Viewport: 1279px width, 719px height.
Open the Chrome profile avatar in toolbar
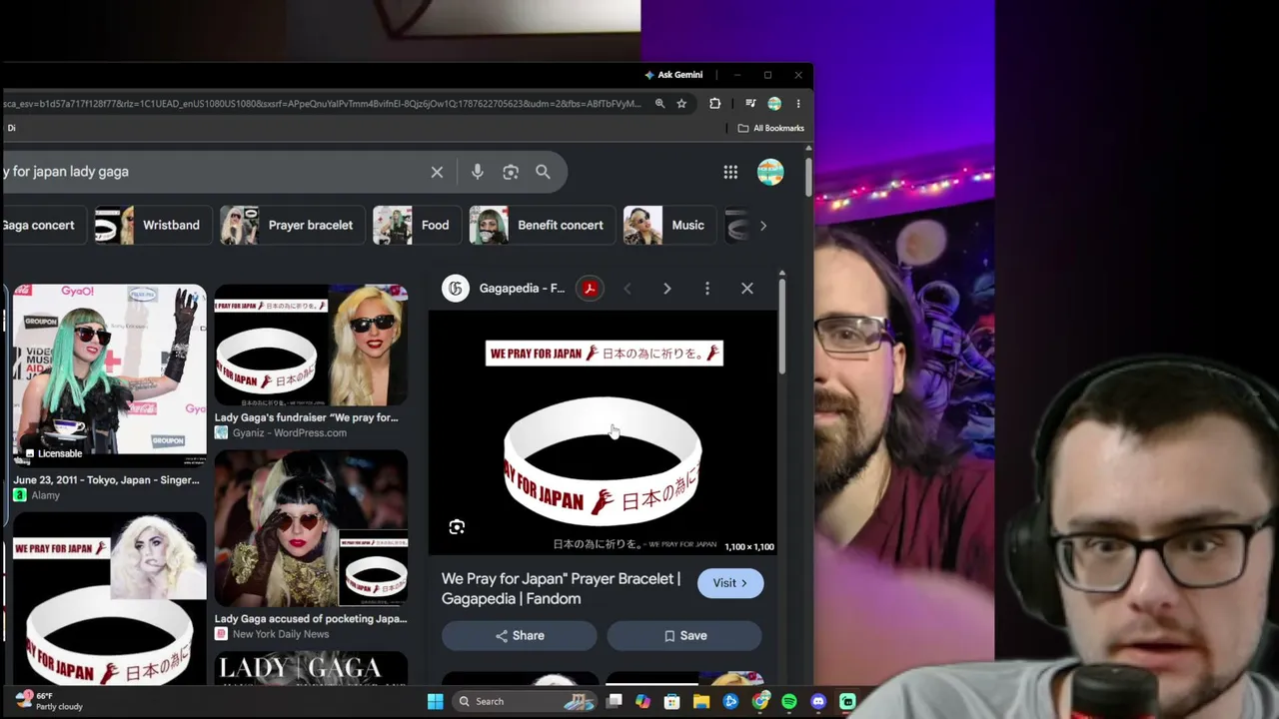point(774,103)
